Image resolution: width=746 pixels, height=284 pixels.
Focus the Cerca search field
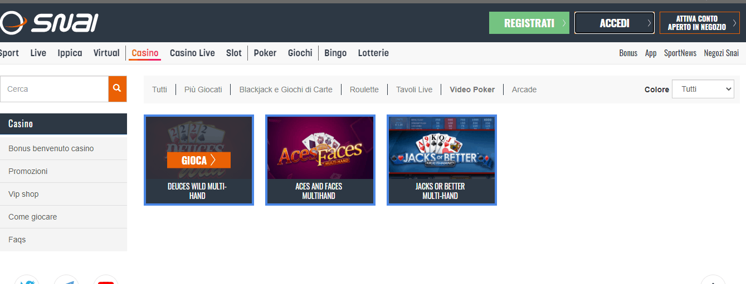coord(55,89)
